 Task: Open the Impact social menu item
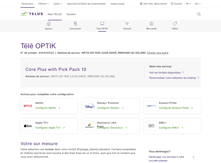pyautogui.click(x=117, y=4)
